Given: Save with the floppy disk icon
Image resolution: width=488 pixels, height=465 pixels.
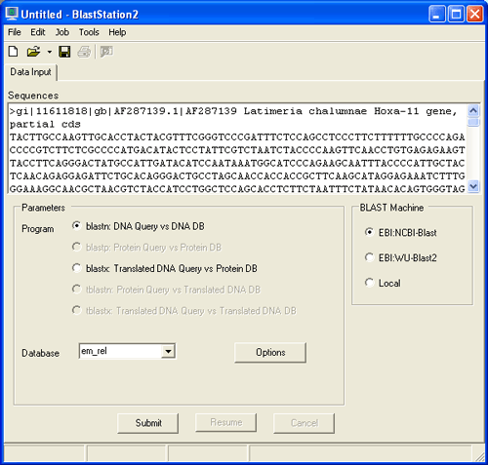Looking at the screenshot, I should [64, 52].
